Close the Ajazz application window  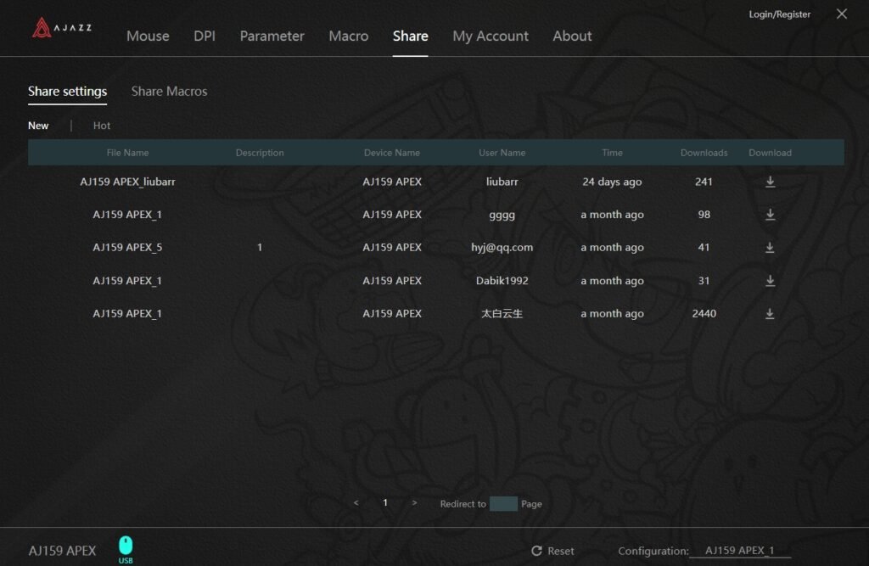(841, 14)
